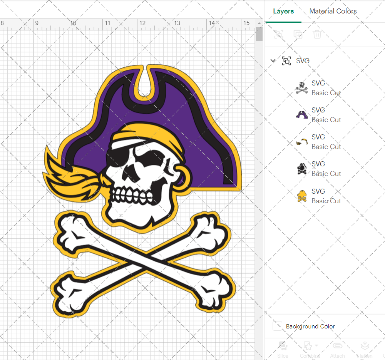385x360 pixels.
Task: Select the purple hat layer thumbnail
Action: pyautogui.click(x=302, y=115)
